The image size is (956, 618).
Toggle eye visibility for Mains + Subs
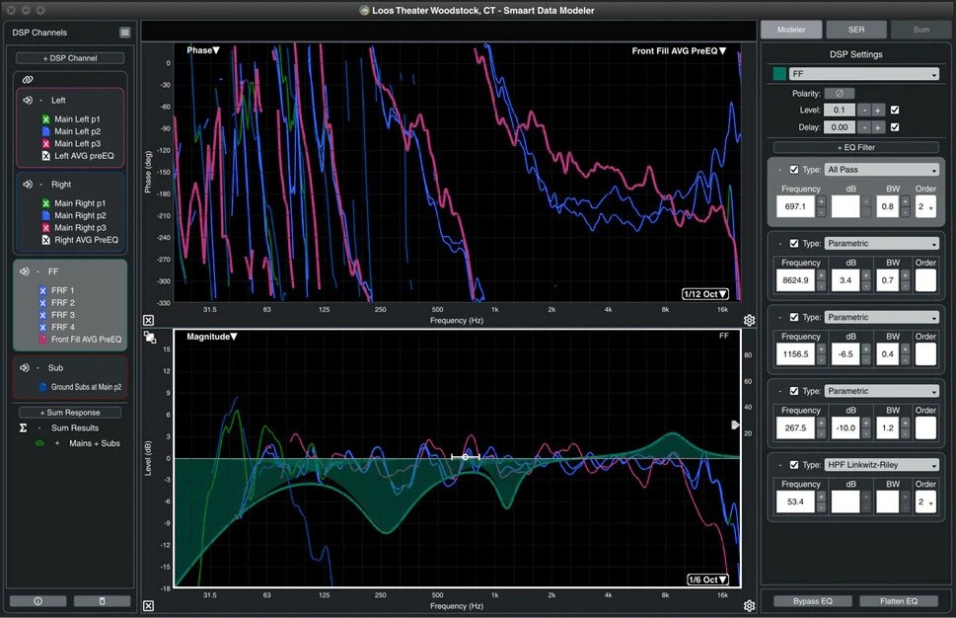point(39,443)
